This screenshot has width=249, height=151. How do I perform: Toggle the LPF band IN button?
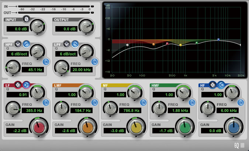point(95,62)
